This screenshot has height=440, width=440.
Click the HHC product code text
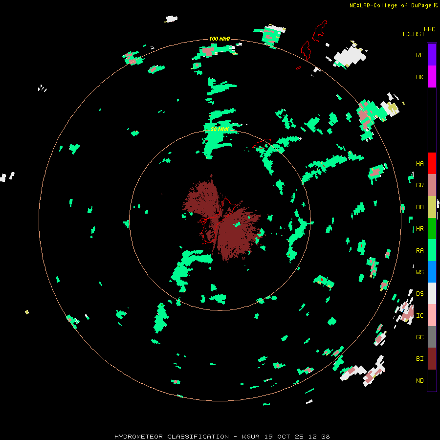[x=430, y=29]
